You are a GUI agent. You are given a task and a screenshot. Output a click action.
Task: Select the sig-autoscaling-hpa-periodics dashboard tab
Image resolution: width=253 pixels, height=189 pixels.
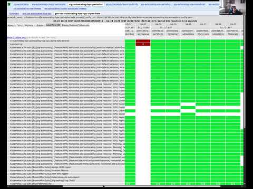pos(86,4)
